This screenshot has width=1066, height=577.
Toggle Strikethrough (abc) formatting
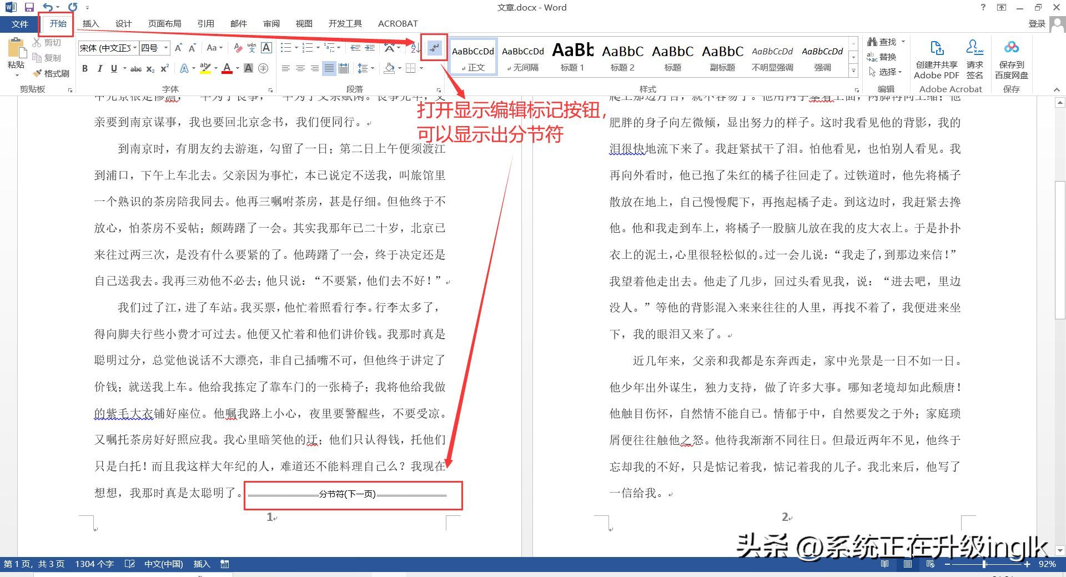pyautogui.click(x=136, y=69)
